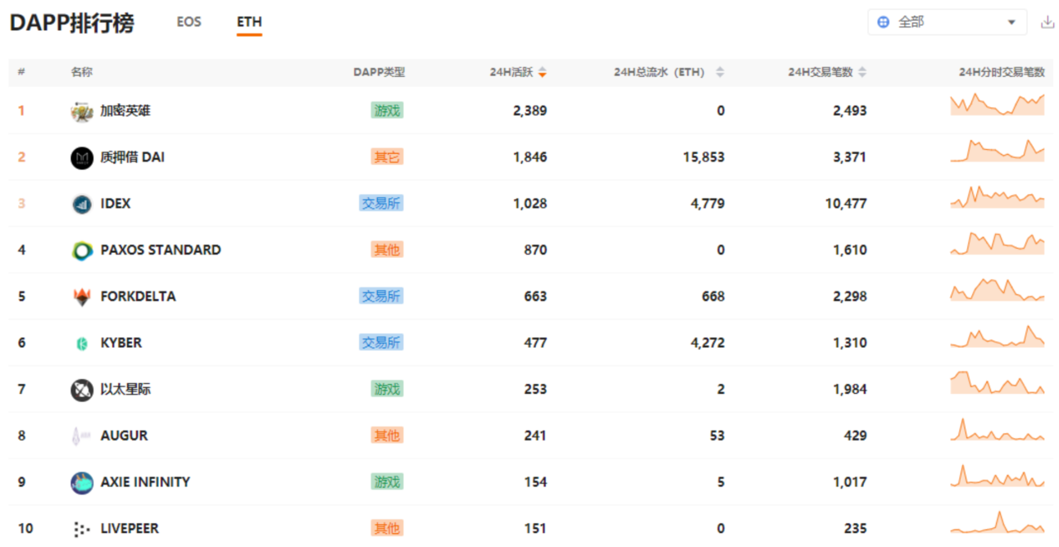Click the FORKDELTA fox logo icon

[x=82, y=296]
